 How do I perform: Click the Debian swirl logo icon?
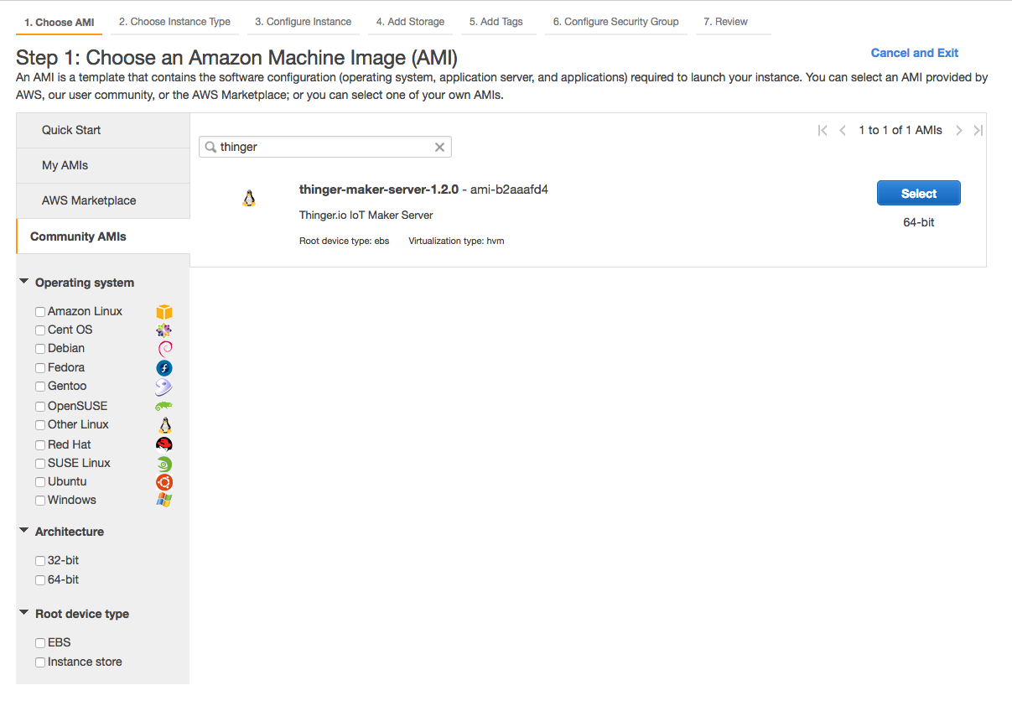click(x=164, y=349)
